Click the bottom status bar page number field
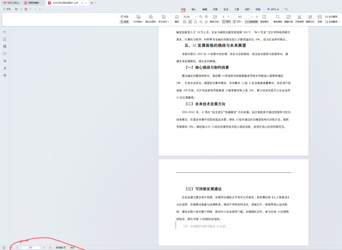The image size is (342, 250). (31, 247)
